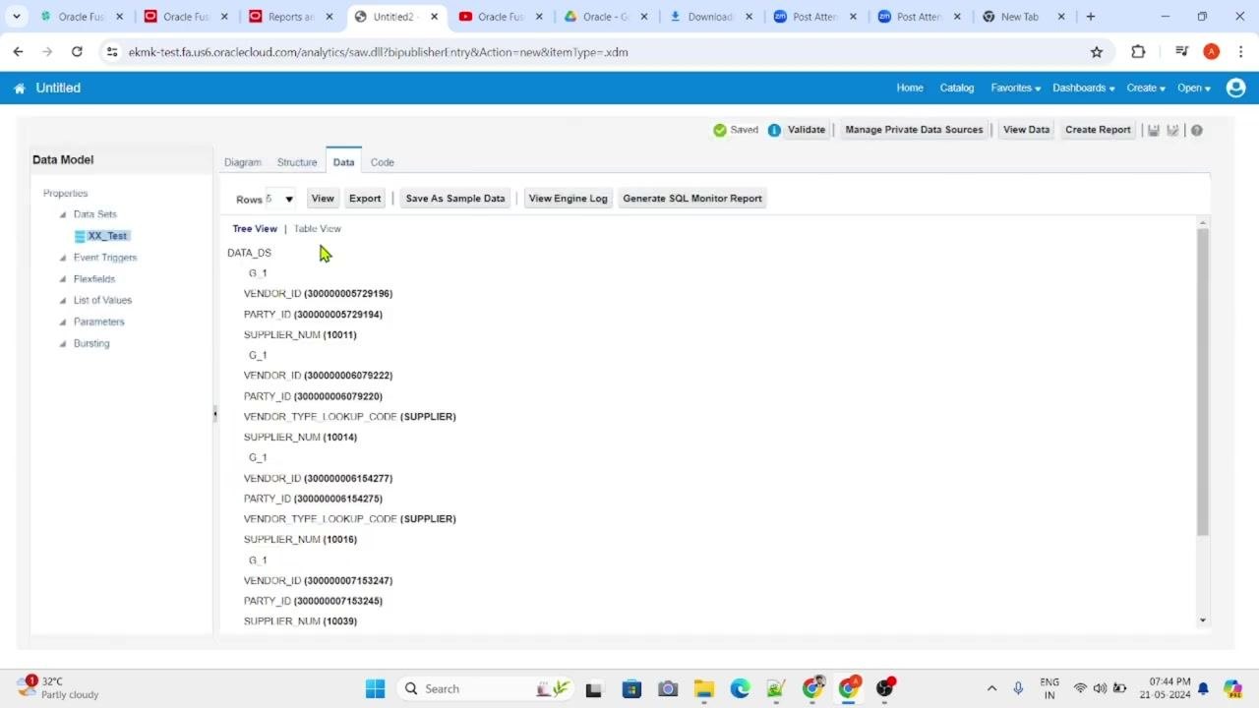
Task: Expand the List of Values node
Action: 63,301
